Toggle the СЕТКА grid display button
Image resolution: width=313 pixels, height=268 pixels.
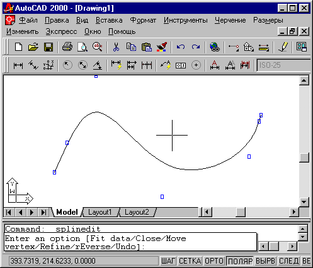190,261
